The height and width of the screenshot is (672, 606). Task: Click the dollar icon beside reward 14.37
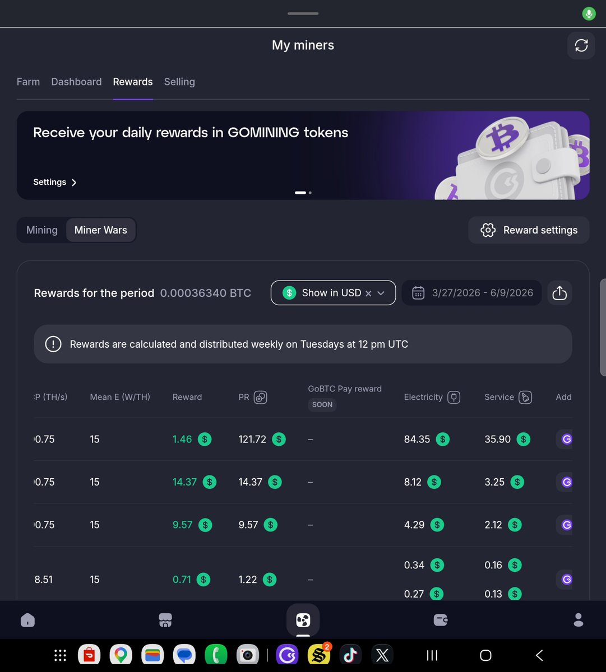(209, 482)
